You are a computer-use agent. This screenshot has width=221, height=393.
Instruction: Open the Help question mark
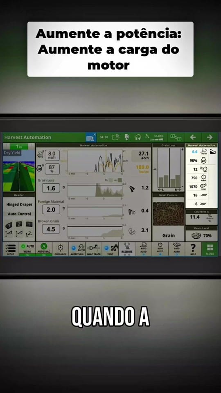click(x=193, y=249)
